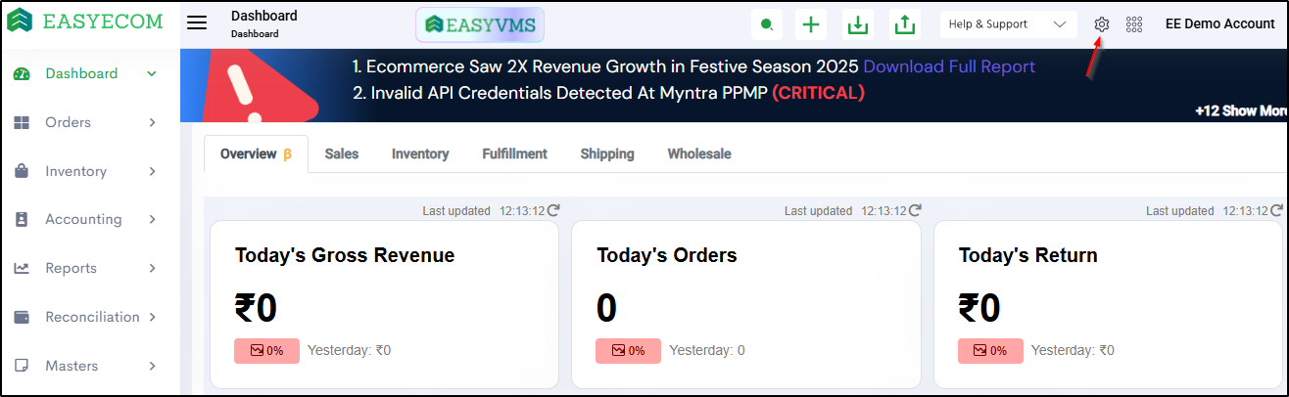1289x397 pixels.
Task: Open the EE Demo Account menu
Action: [1219, 24]
